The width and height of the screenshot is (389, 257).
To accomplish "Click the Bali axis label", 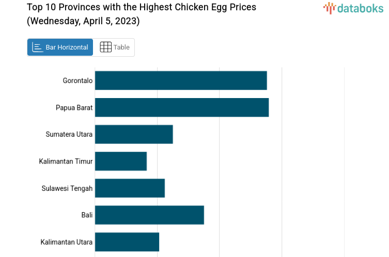I will 87,215.
